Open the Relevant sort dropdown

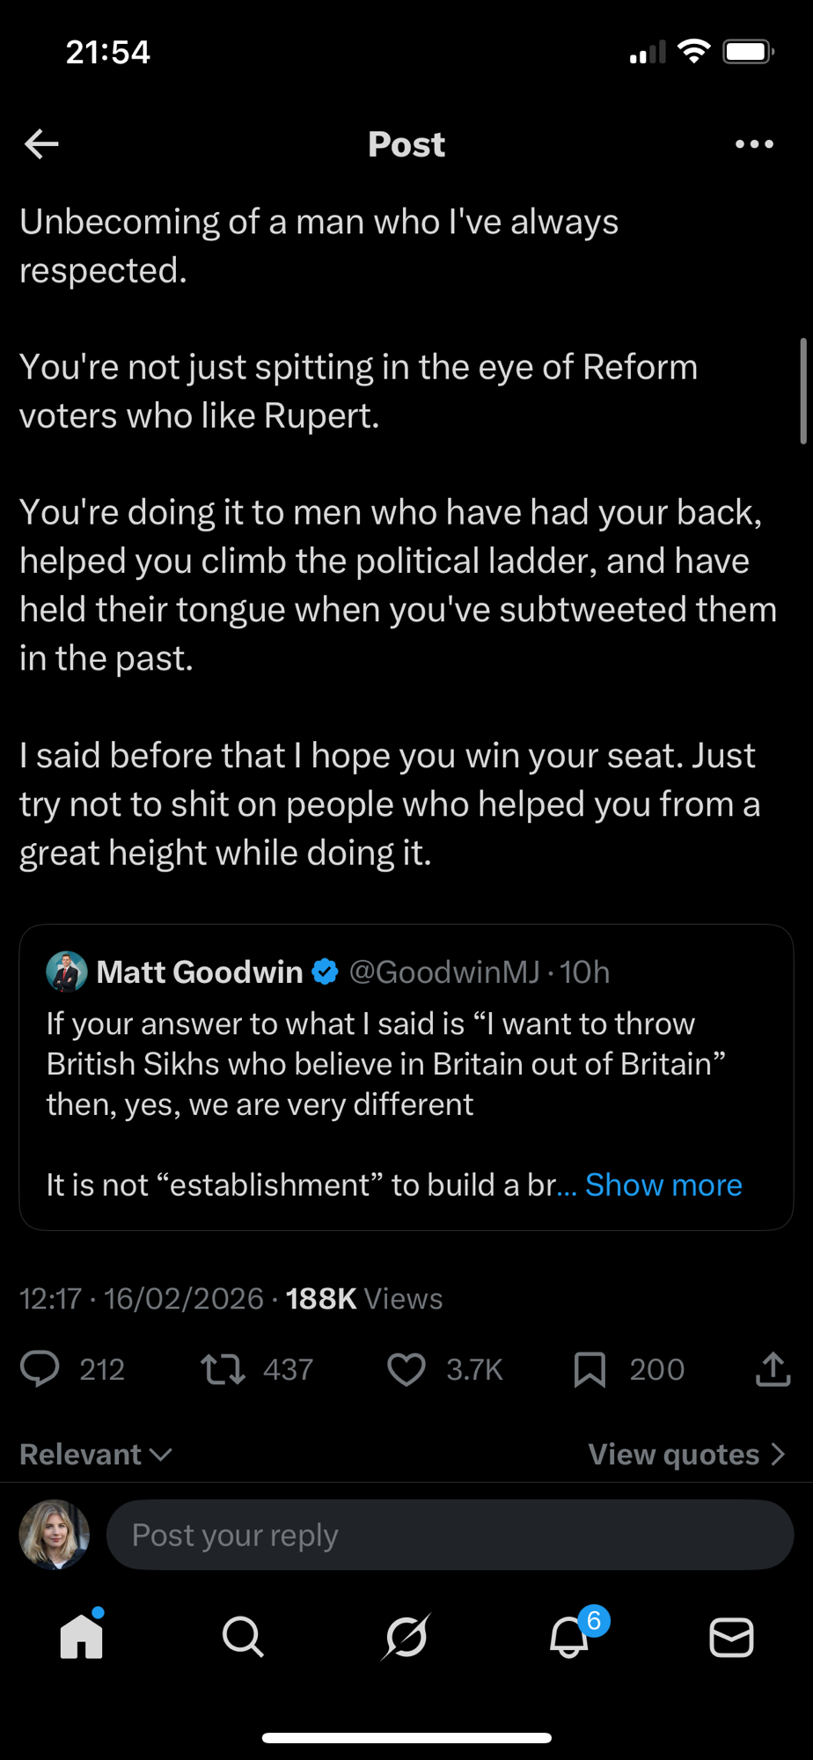pos(95,1455)
